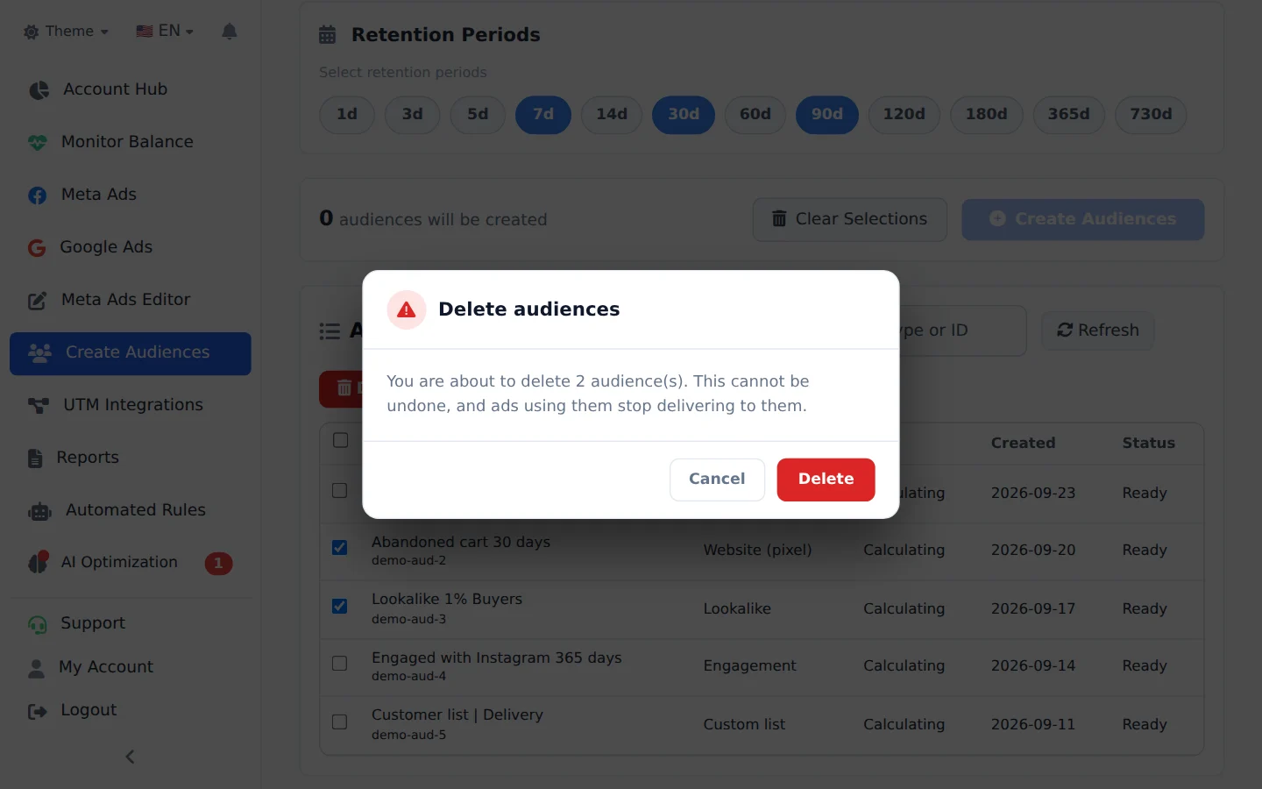
Task: Click the red warning triangle icon in dialog
Action: pos(407,309)
